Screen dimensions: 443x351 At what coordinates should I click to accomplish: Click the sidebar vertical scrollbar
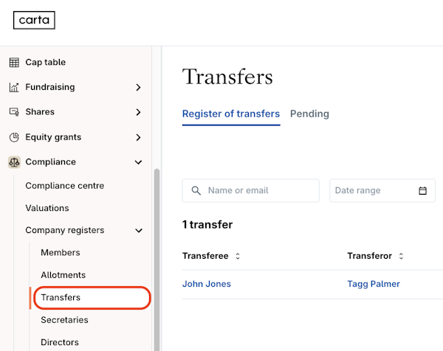point(156,258)
